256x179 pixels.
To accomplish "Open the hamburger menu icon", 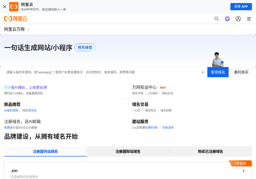I will [x=249, y=19].
